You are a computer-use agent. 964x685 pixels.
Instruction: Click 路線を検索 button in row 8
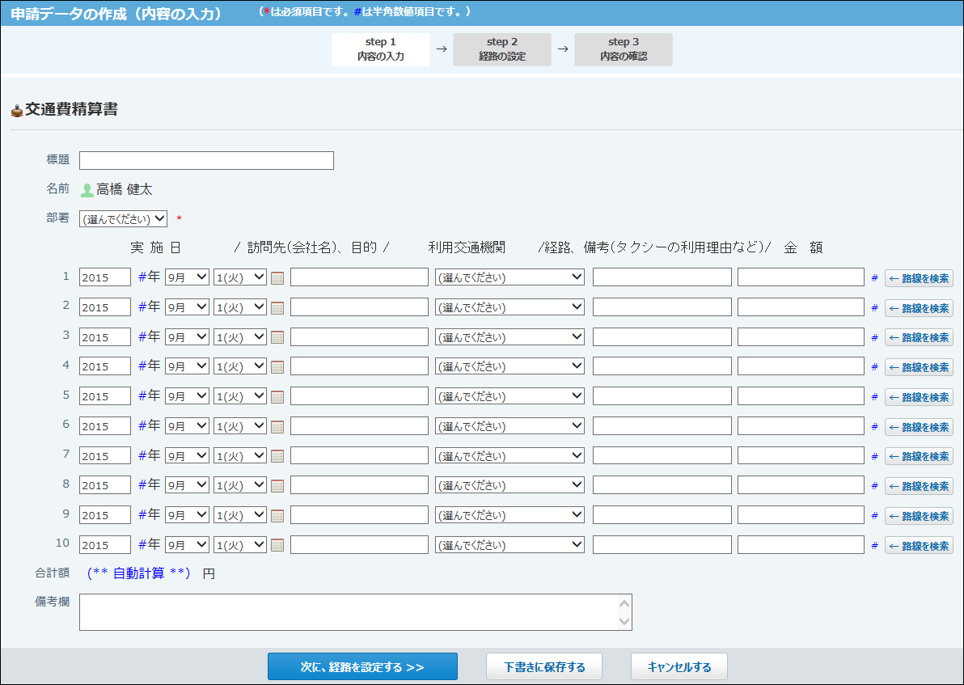click(919, 486)
